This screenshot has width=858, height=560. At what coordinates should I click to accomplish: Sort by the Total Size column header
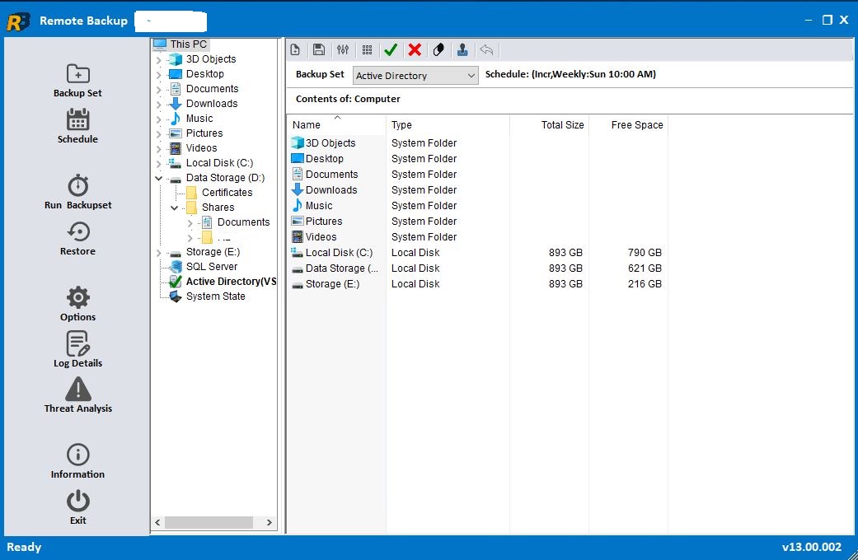549,124
